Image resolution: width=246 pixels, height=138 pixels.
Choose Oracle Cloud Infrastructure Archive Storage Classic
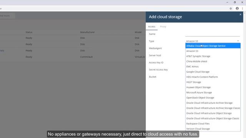[213, 108]
